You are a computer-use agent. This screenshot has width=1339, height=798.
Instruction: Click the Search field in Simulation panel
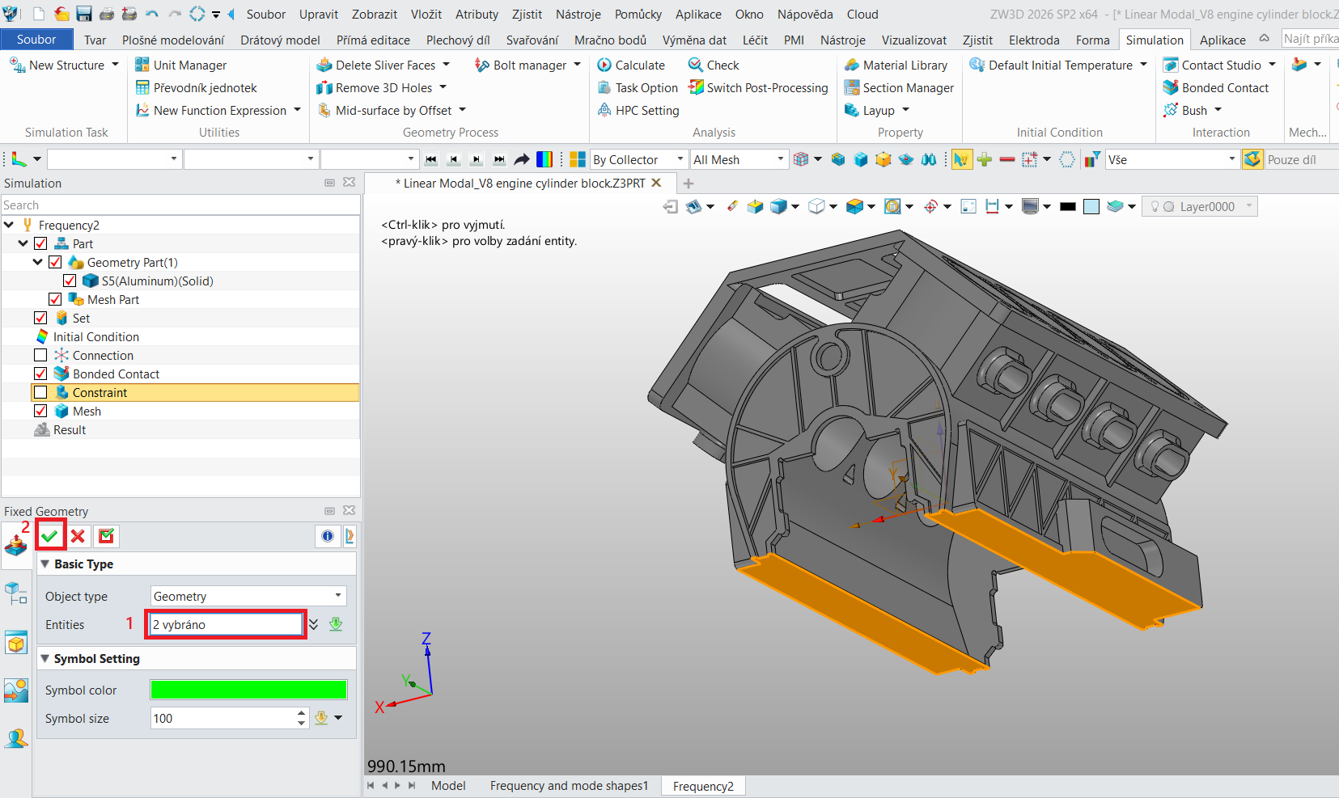tap(180, 205)
